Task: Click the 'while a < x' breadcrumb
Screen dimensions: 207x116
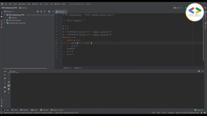Action: coord(78,68)
